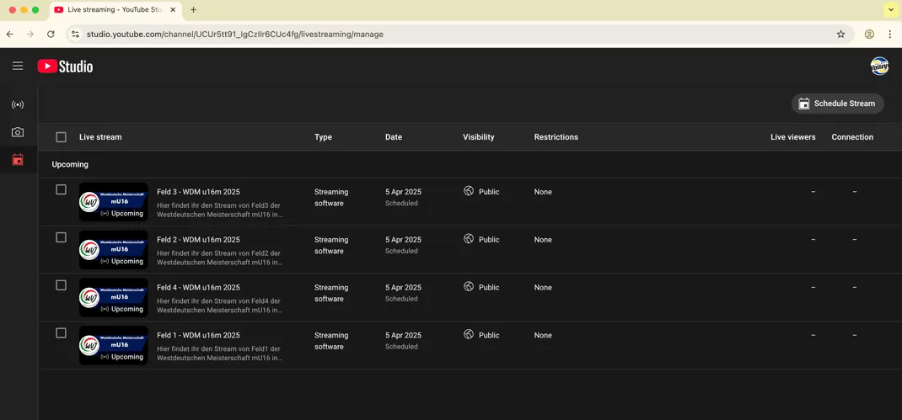Tick the checkbox for Feld 1 stream

(x=61, y=333)
